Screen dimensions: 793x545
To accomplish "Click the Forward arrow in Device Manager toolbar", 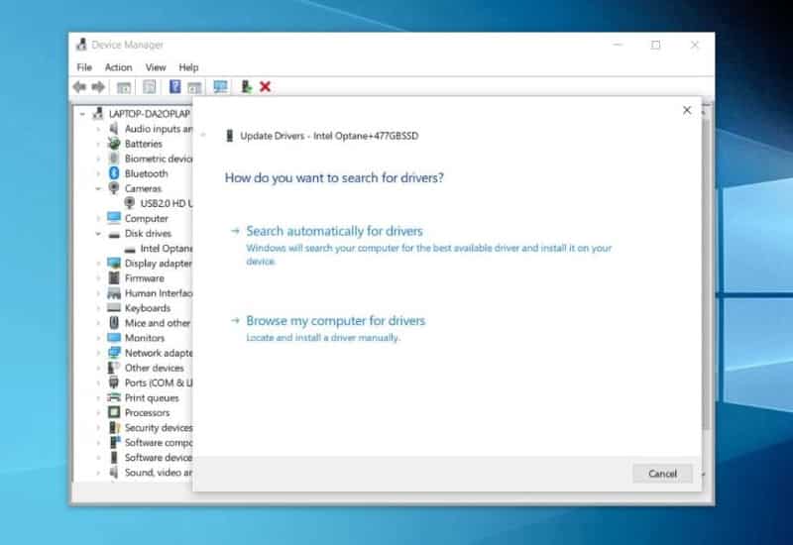I will (98, 87).
